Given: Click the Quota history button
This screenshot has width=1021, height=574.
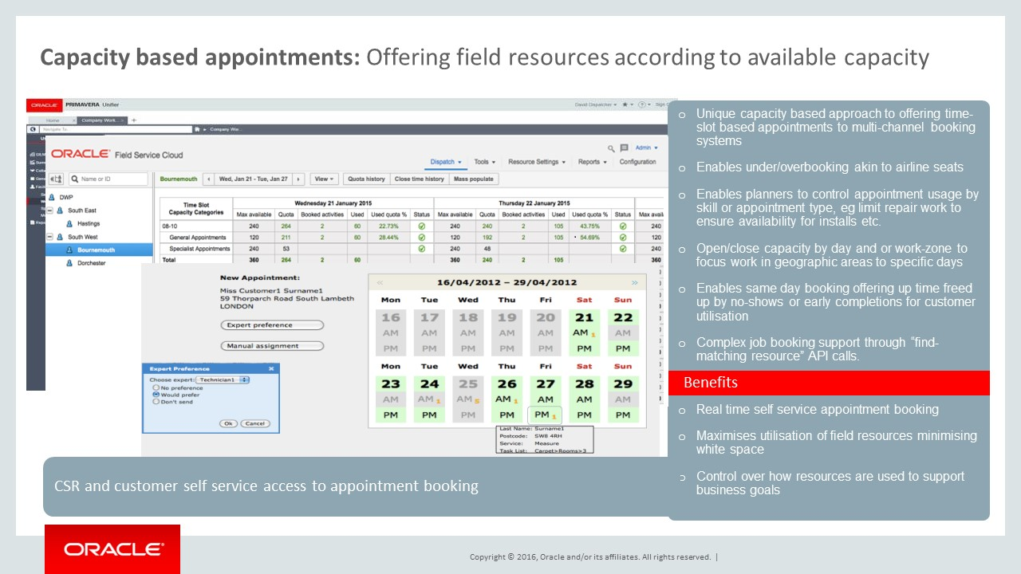Looking at the screenshot, I should 366,179.
